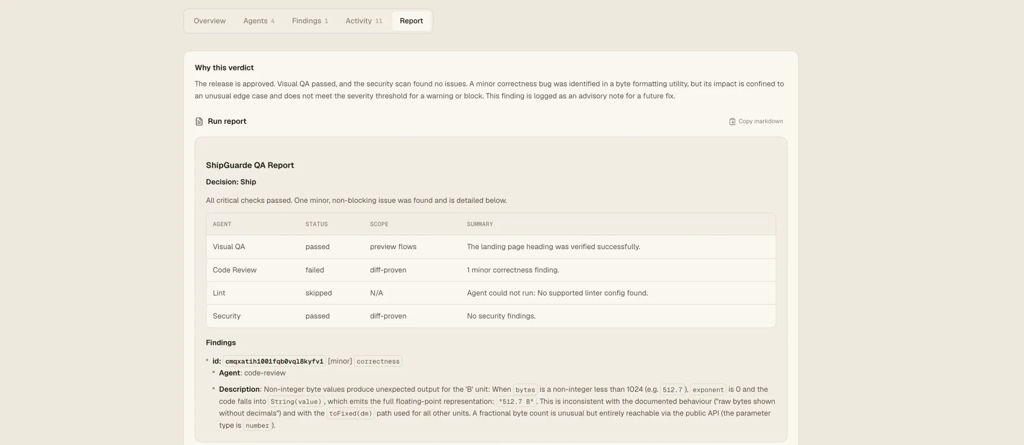Image resolution: width=1024 pixels, height=445 pixels.
Task: Click the Code Review agent cell
Action: (234, 270)
